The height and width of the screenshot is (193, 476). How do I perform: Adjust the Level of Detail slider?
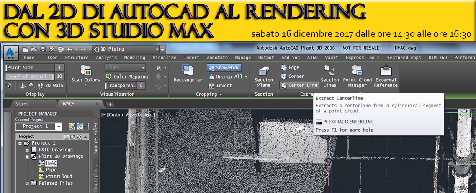coord(30,76)
